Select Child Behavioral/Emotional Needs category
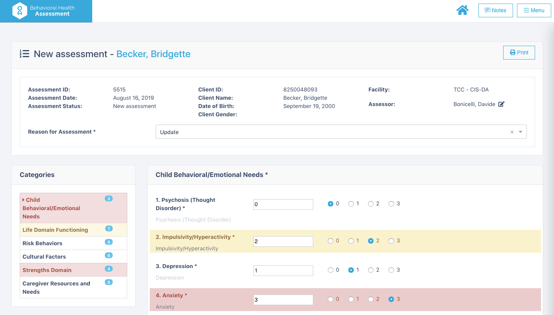This screenshot has width=554, height=315. [x=73, y=208]
